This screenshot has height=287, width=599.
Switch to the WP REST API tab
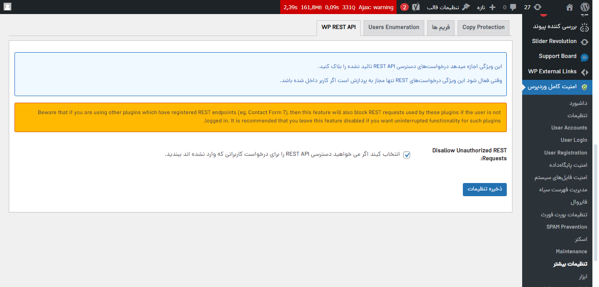[x=339, y=27]
